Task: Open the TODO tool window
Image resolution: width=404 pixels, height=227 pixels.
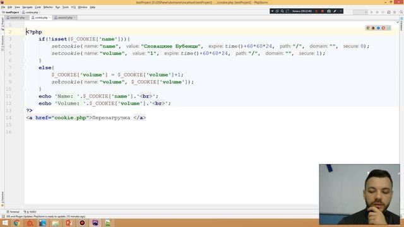Action: 30,212
